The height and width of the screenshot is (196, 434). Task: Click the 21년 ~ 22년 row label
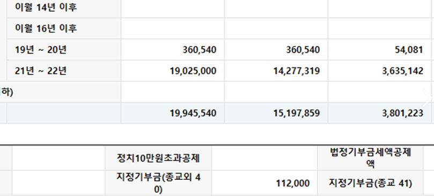tap(41, 71)
